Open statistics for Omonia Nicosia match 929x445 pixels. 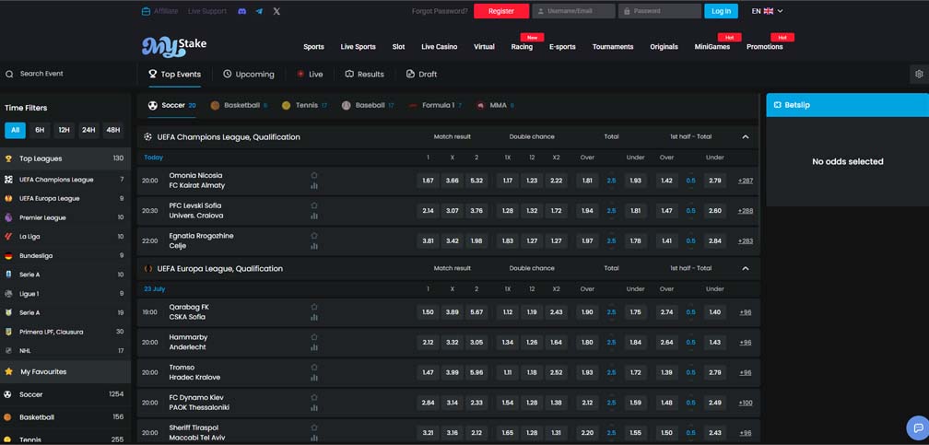point(314,185)
